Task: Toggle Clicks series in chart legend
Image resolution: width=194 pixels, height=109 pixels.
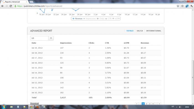Action: tap(100, 18)
